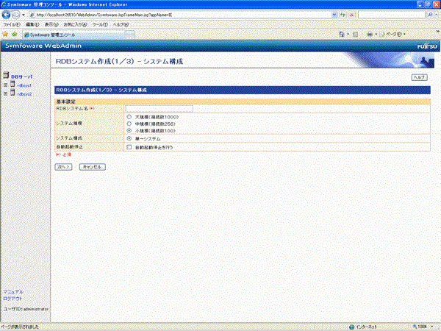Image resolution: width=441 pixels, height=331 pixels.
Task: Select 中規模(接続数256) radio button
Action: click(x=129, y=124)
